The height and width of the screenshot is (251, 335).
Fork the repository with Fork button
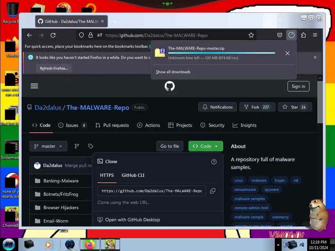point(257,107)
